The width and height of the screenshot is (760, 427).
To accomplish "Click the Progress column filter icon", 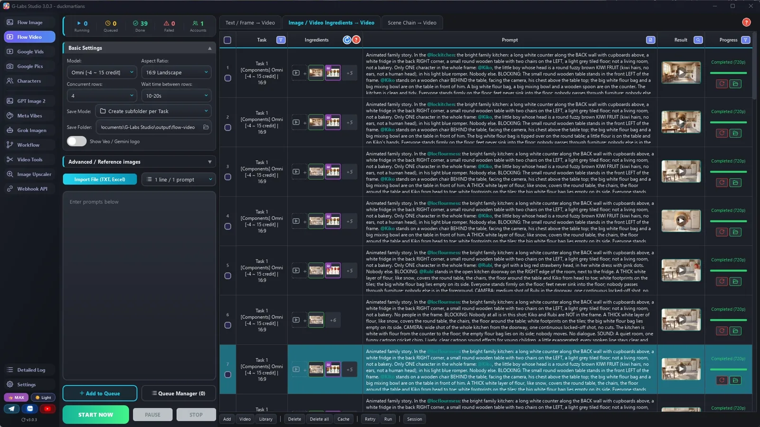I will click(745, 40).
